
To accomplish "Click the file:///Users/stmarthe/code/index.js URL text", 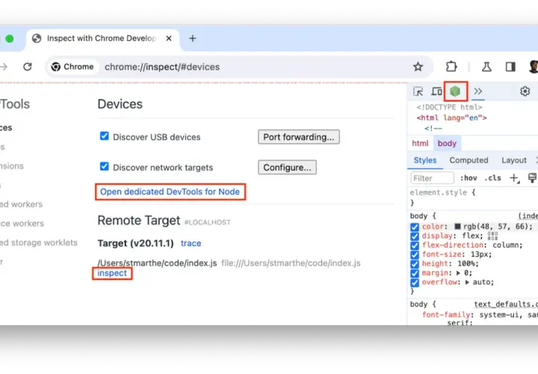I will click(x=291, y=263).
